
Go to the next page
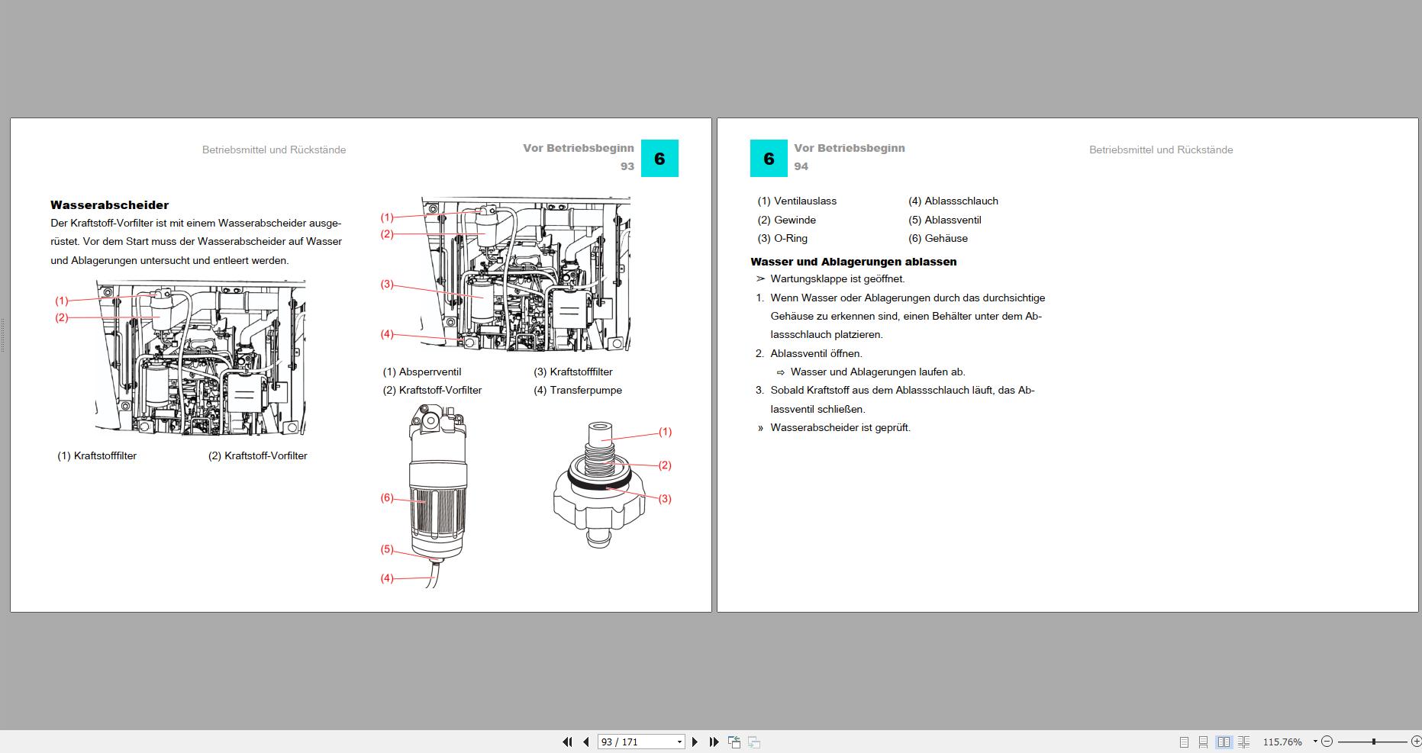click(x=695, y=742)
